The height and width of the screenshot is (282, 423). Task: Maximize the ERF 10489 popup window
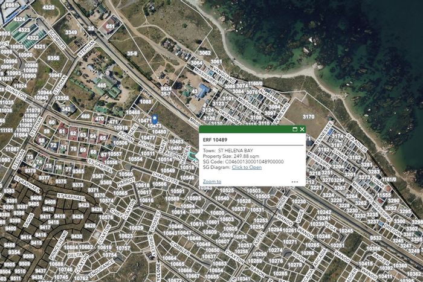(295, 129)
